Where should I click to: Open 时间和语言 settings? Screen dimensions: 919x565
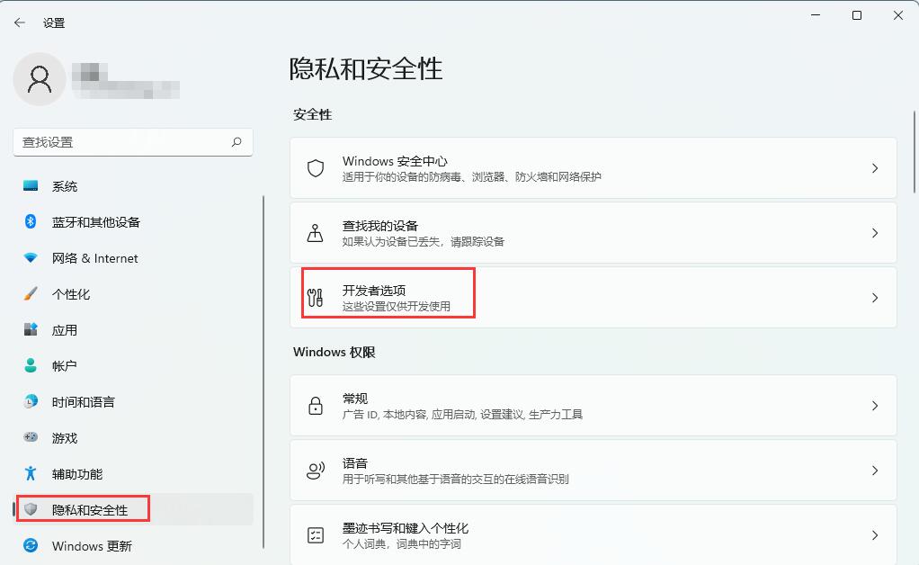[133, 401]
